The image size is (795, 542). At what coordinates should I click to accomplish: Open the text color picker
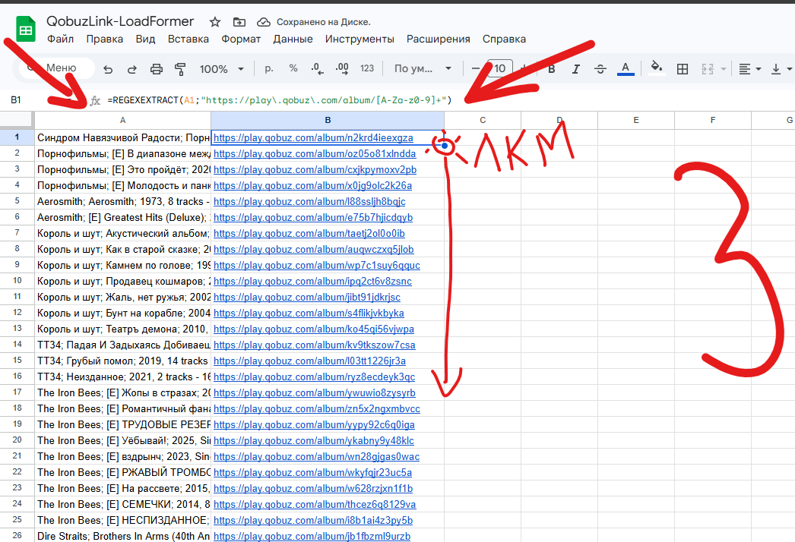(x=626, y=69)
